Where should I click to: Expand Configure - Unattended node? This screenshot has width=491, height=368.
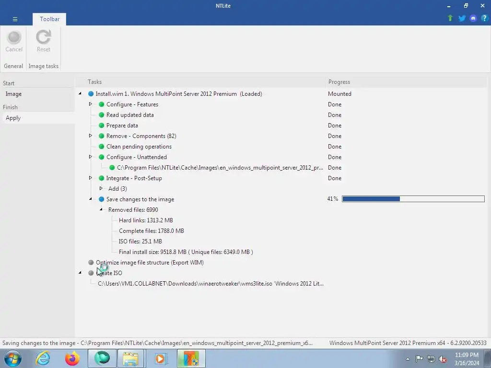pos(91,157)
